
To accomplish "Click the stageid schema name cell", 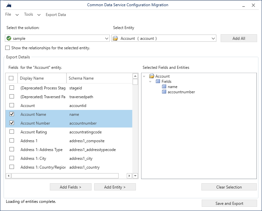I will point(76,88).
